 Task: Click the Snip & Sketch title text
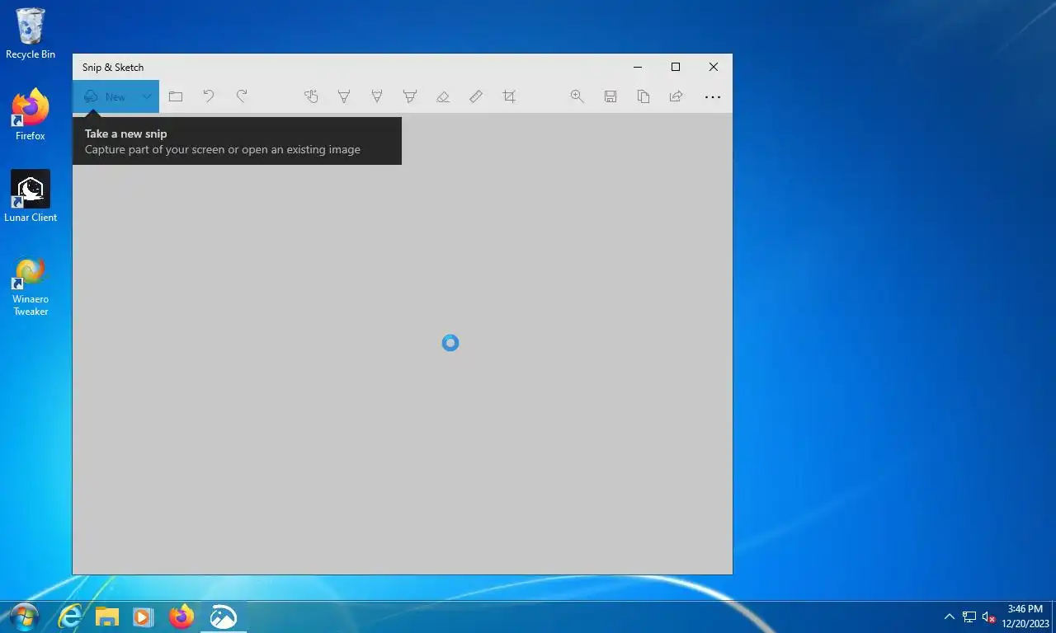[x=113, y=68]
